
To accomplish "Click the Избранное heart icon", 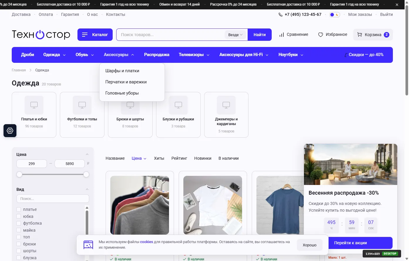I will click(x=320, y=35).
